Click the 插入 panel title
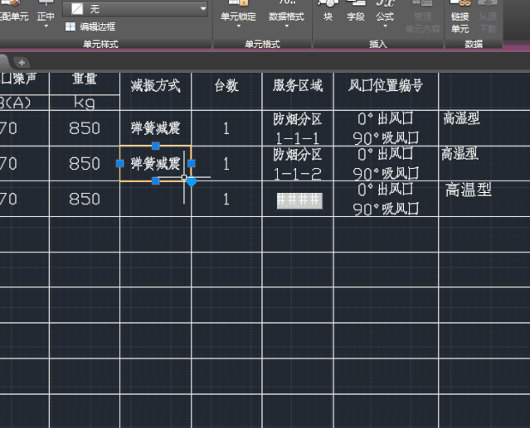 coord(377,44)
